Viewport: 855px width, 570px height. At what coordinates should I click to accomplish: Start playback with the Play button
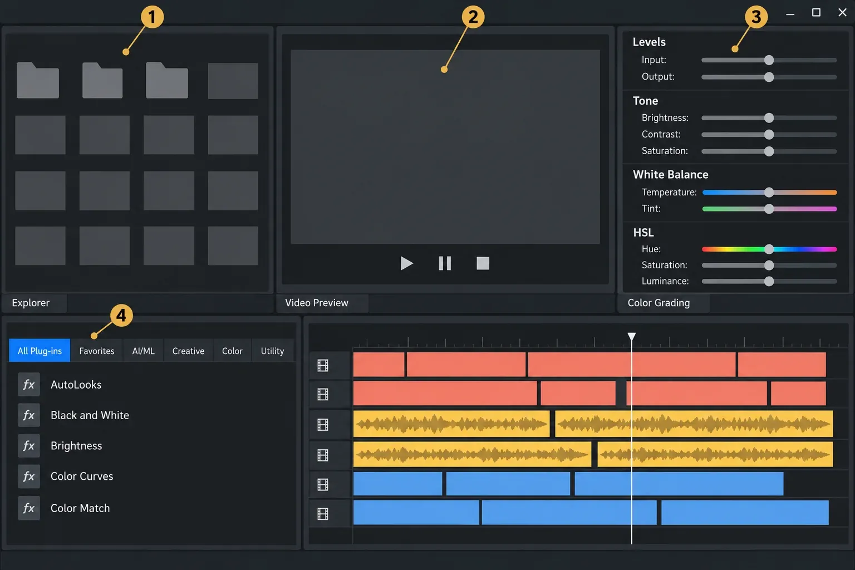[x=407, y=263]
